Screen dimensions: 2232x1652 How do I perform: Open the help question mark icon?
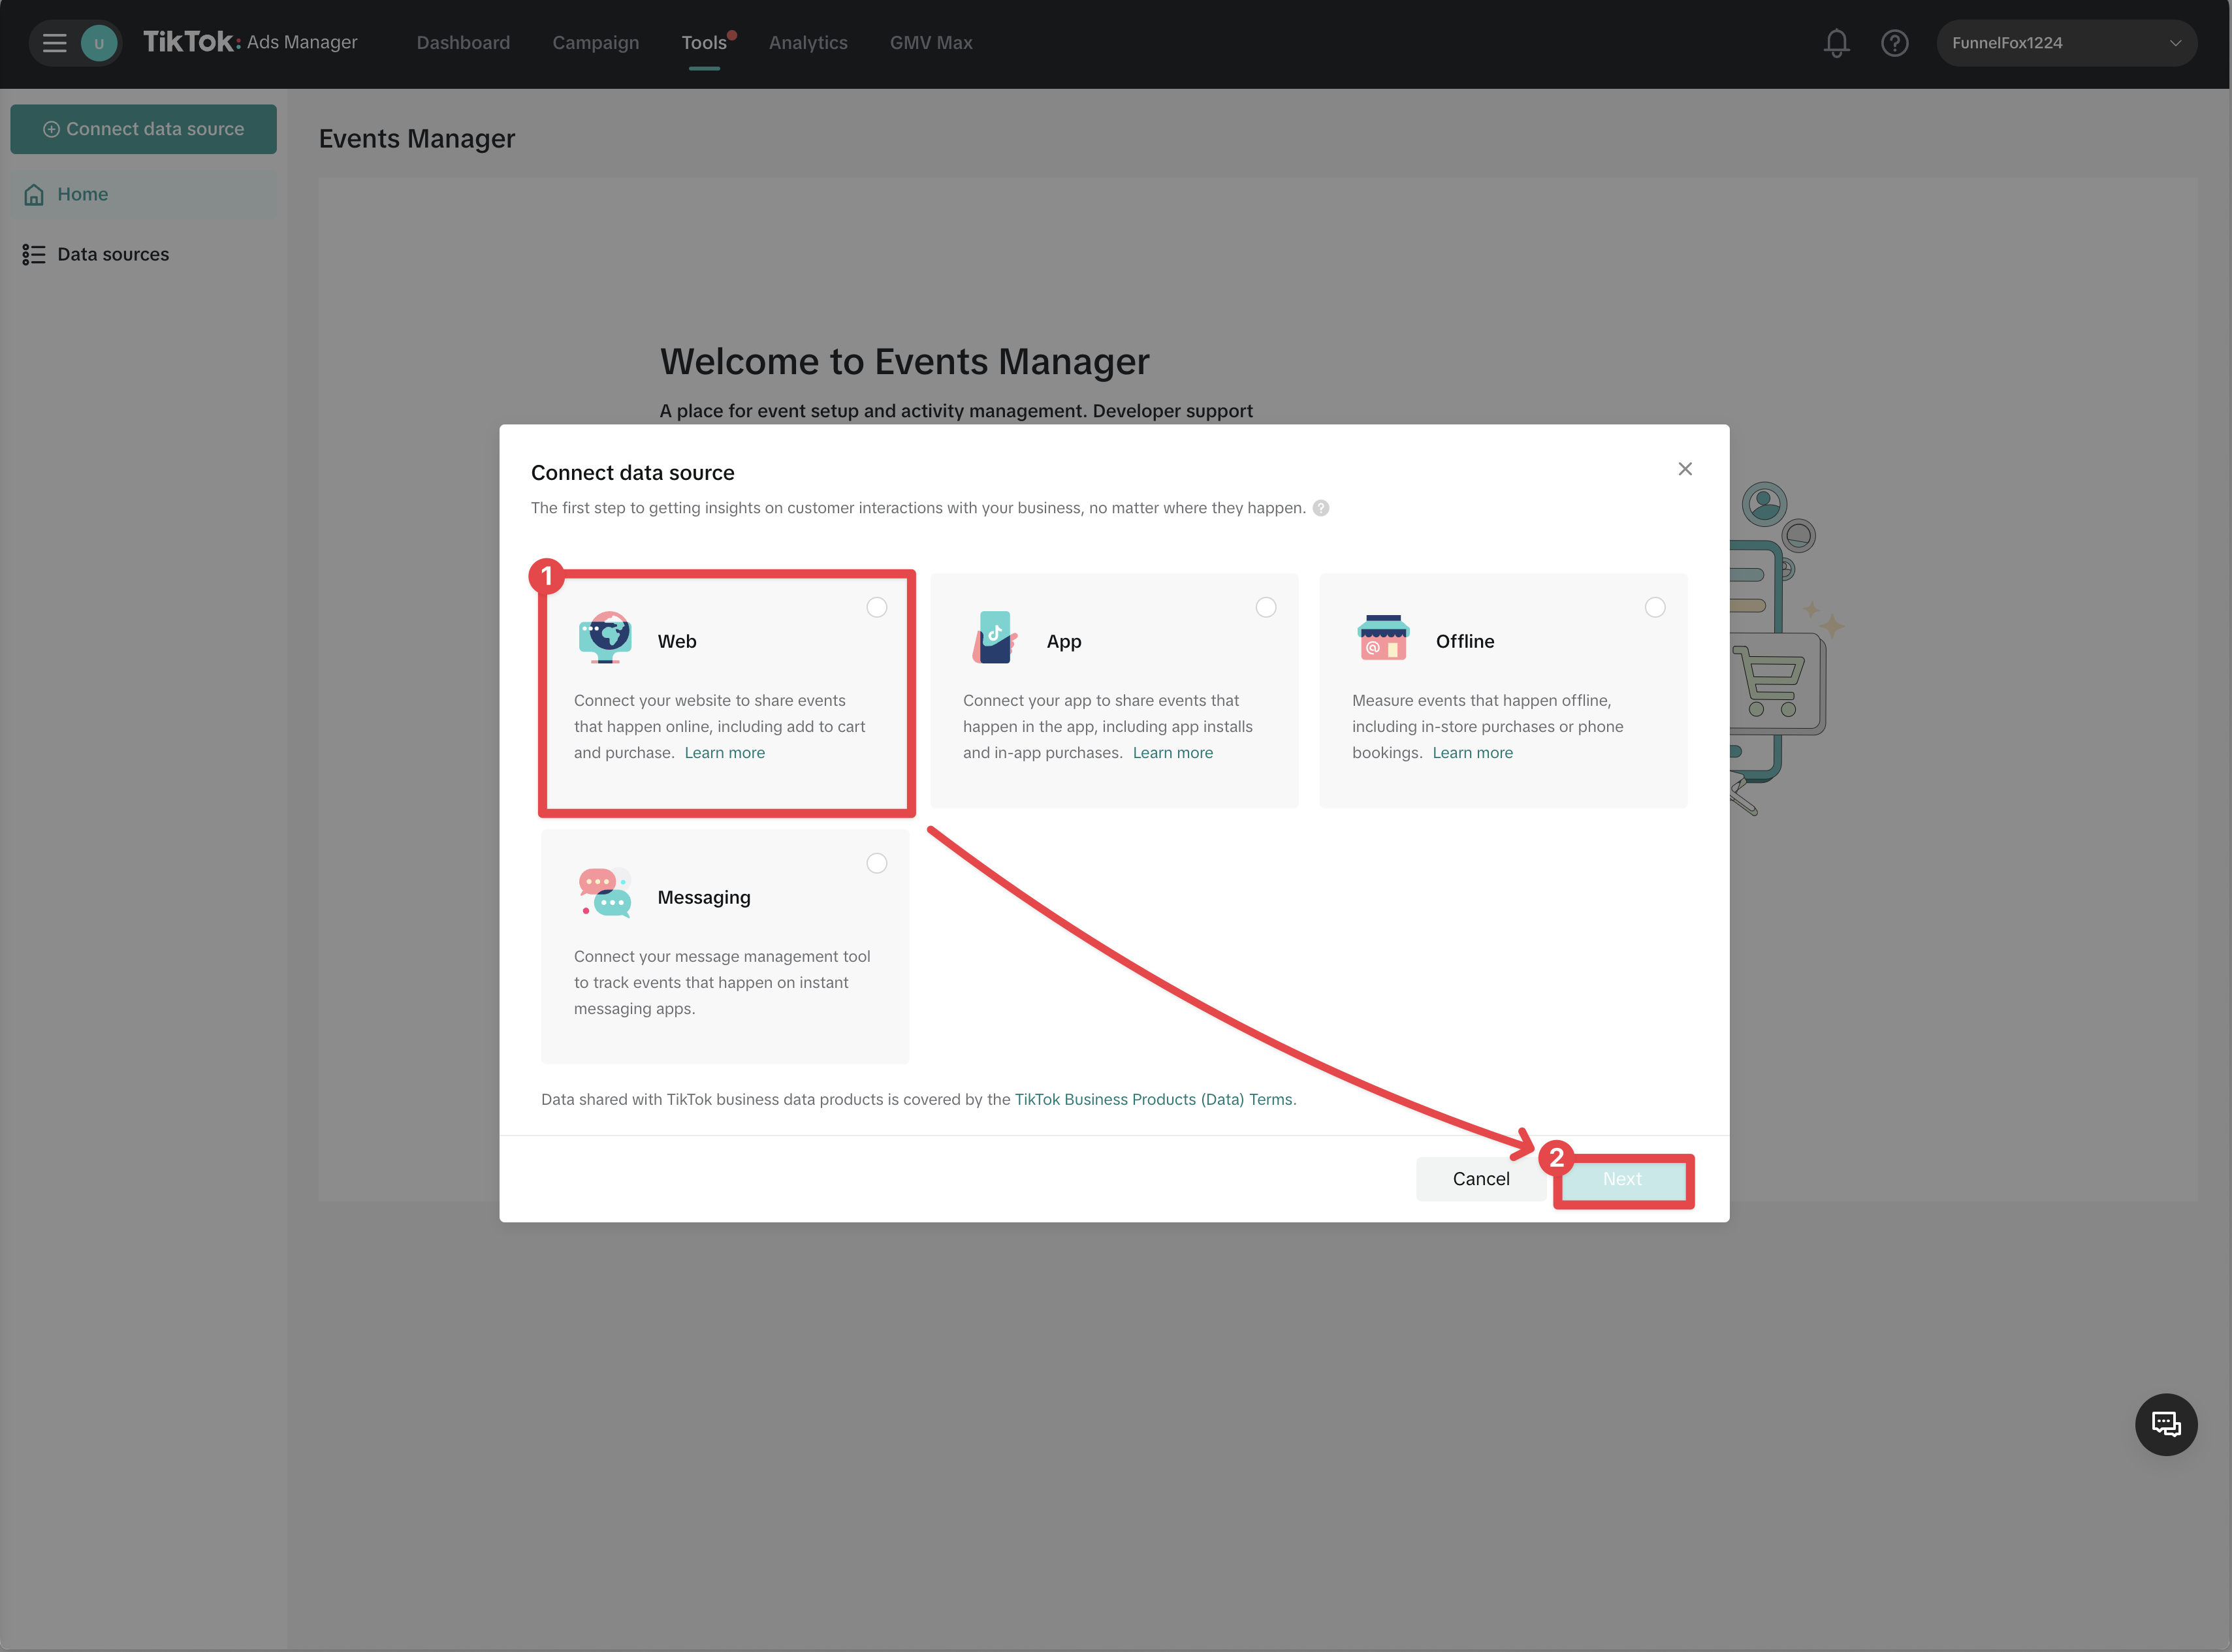(1894, 43)
